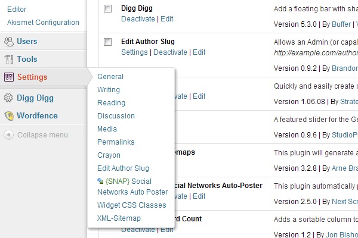Open SNAP Social Networks Auto Poster settings
Screen dimensions: 358x238
coord(132,186)
